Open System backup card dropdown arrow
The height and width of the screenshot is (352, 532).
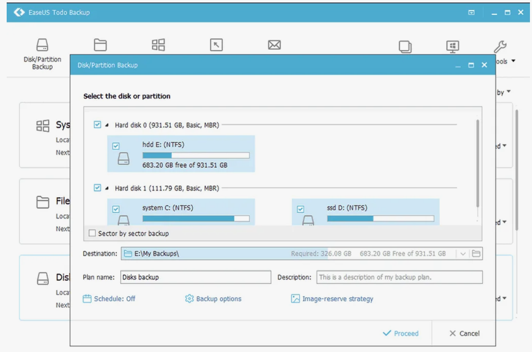click(x=504, y=146)
